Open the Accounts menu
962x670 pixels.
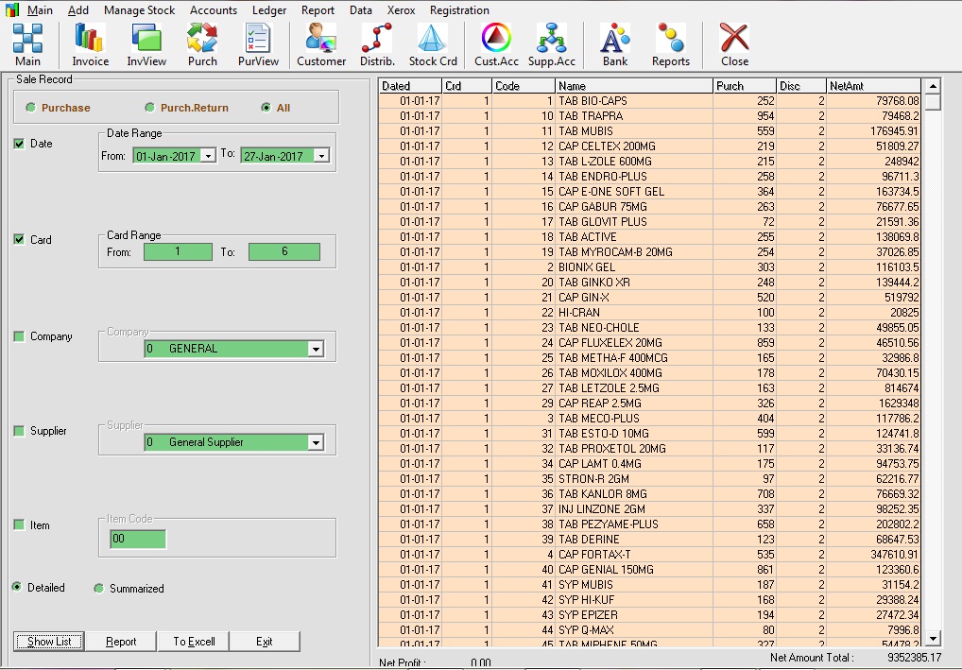214,9
